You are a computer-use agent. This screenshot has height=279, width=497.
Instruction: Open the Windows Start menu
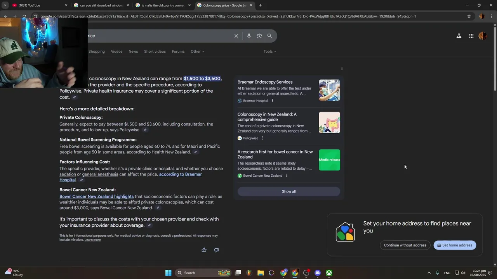pos(168,273)
